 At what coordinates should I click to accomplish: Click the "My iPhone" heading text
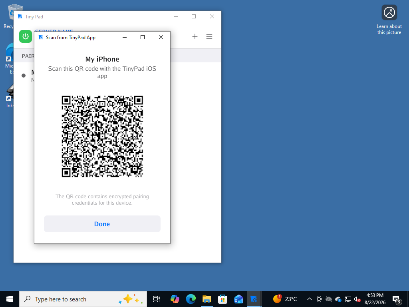click(x=102, y=59)
